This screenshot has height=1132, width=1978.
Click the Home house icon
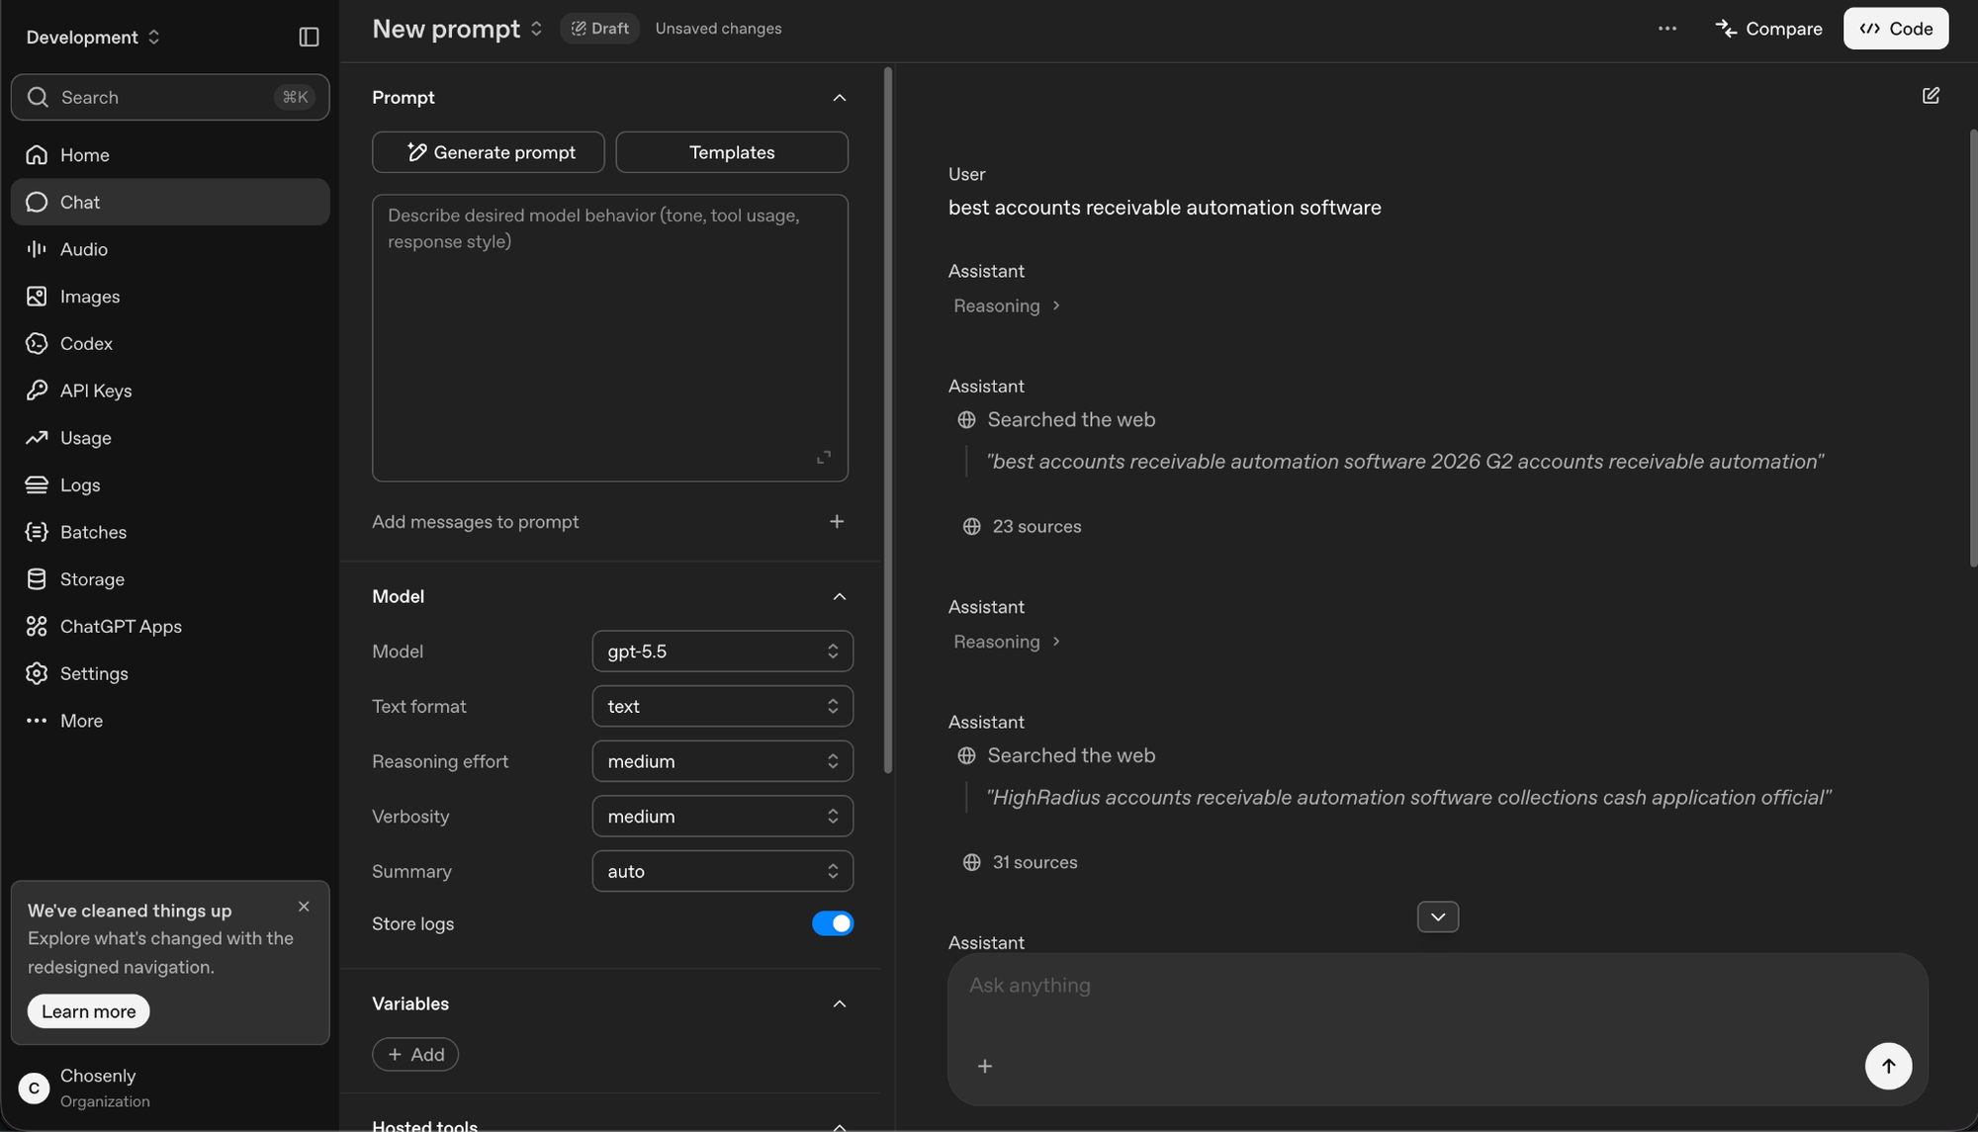[x=37, y=154]
